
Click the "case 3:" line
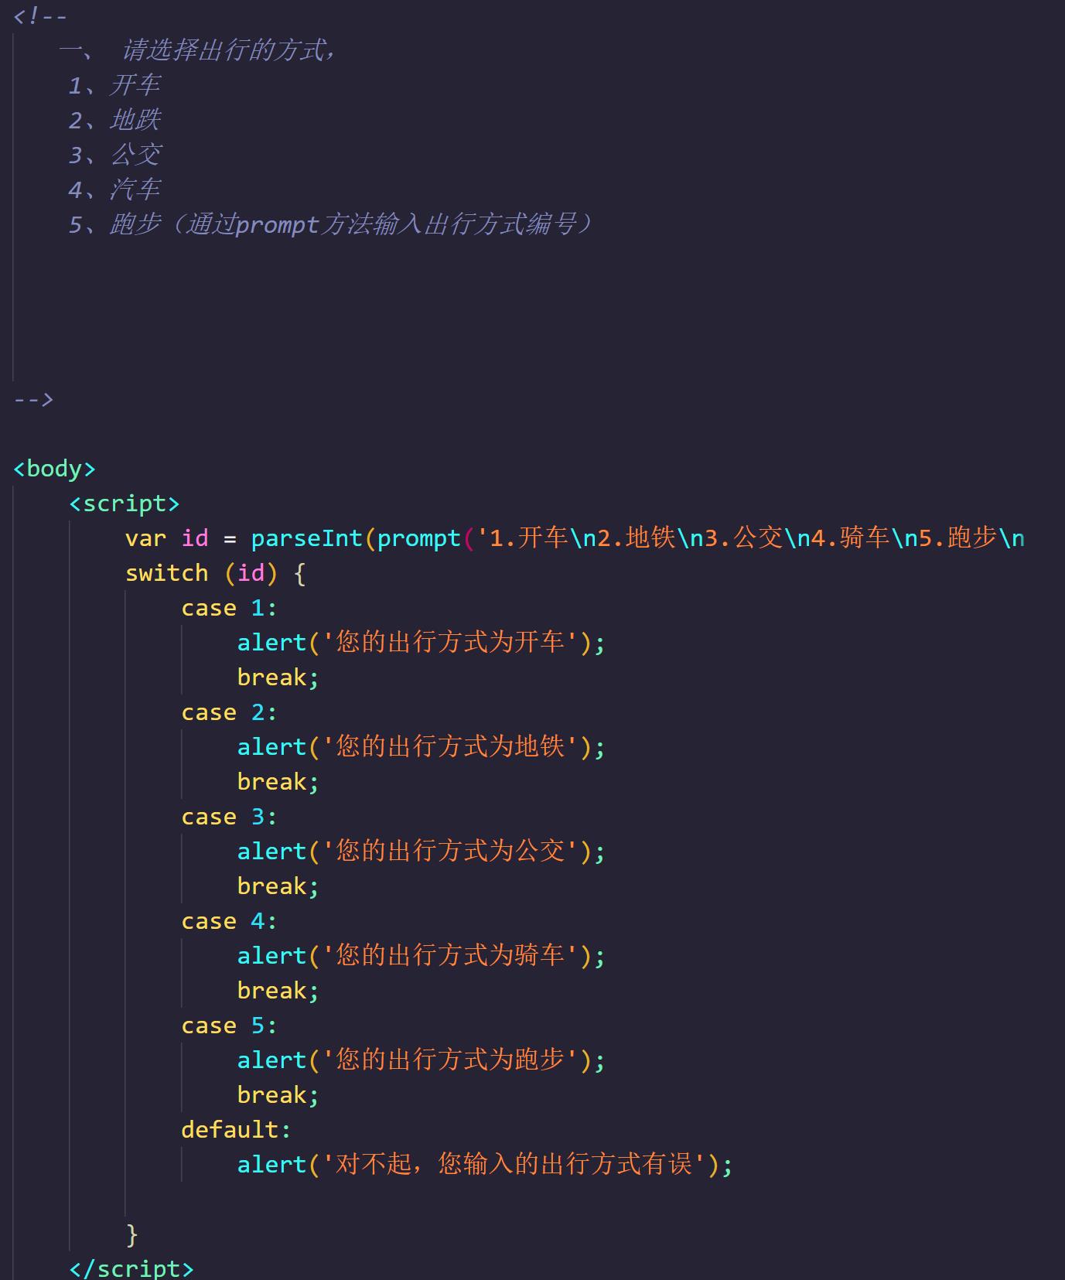pyautogui.click(x=229, y=817)
